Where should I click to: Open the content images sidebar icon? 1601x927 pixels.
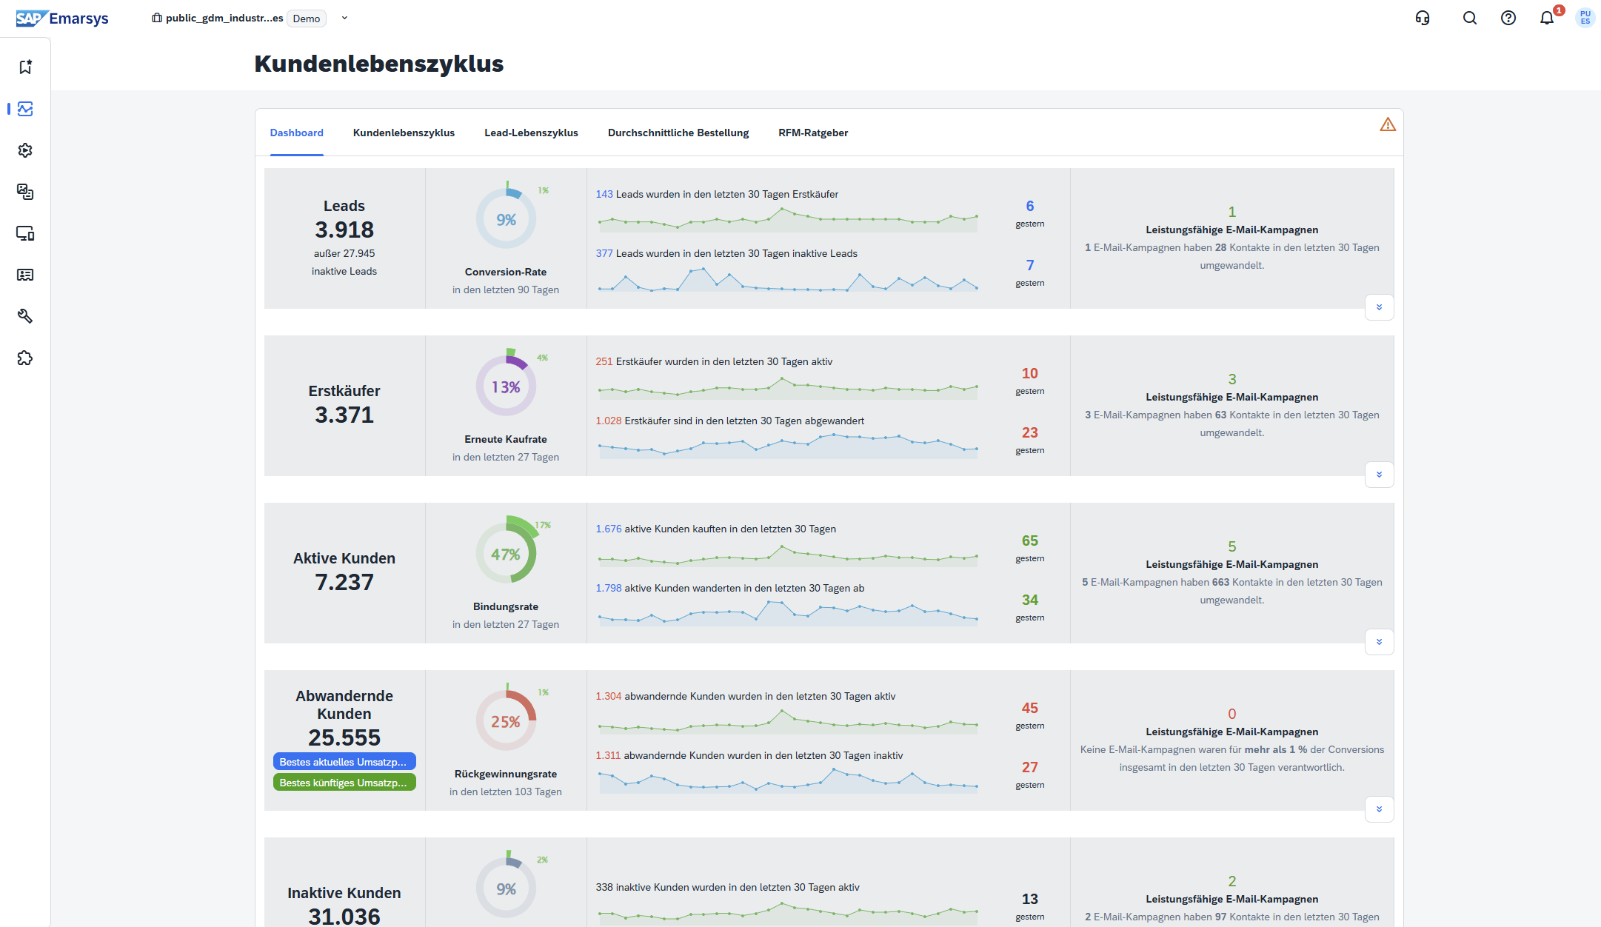tap(25, 192)
